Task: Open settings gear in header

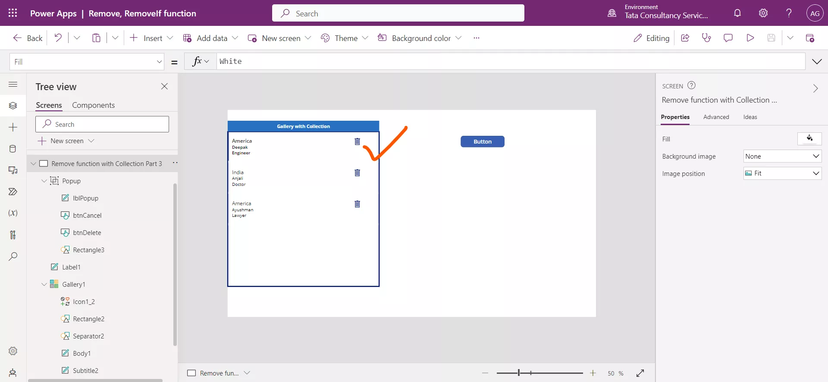Action: pyautogui.click(x=763, y=13)
